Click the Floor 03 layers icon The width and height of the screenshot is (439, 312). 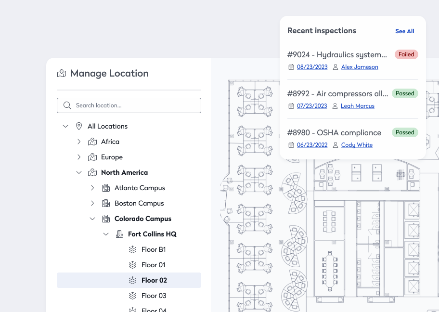click(132, 296)
